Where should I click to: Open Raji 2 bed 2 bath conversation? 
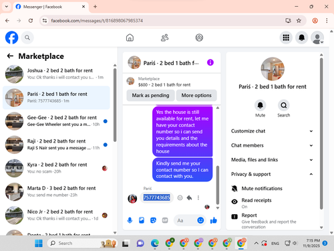[57, 145]
